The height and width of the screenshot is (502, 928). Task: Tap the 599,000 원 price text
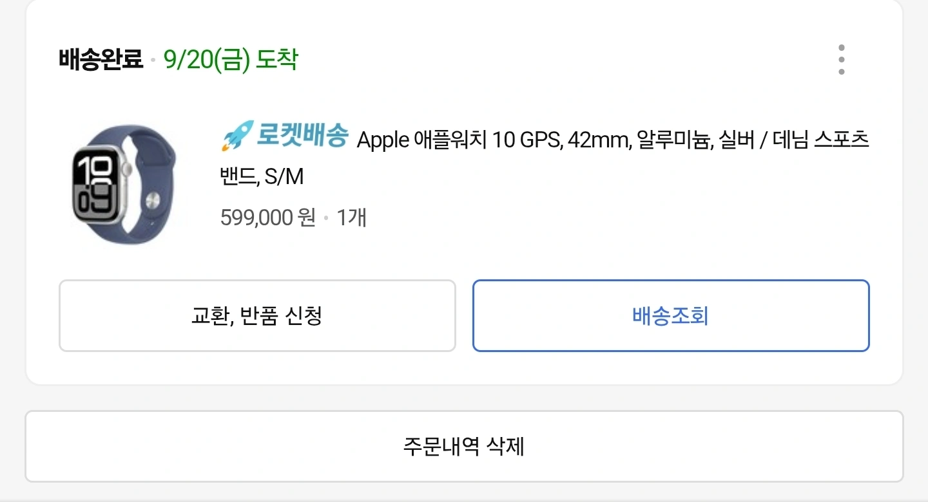[x=268, y=218]
